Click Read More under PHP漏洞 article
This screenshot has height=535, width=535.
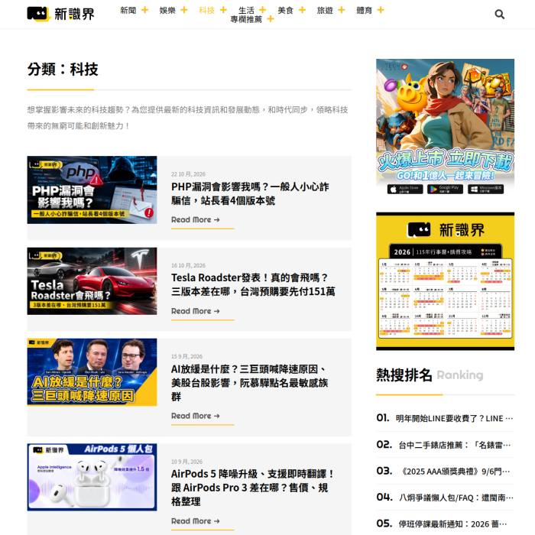[196, 220]
